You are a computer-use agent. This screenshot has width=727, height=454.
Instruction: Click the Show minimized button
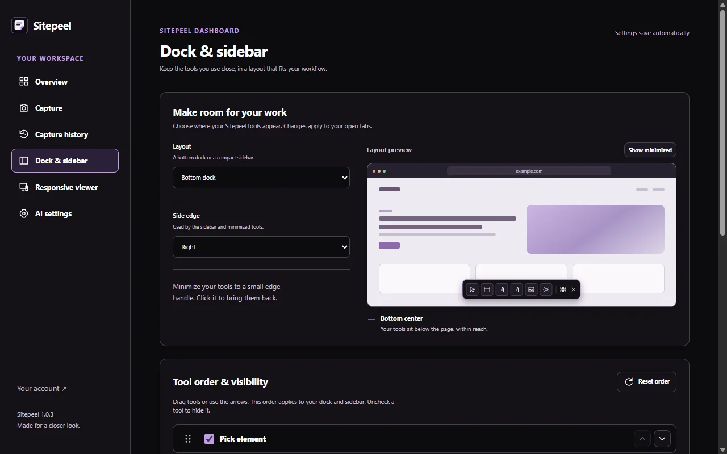(x=650, y=150)
